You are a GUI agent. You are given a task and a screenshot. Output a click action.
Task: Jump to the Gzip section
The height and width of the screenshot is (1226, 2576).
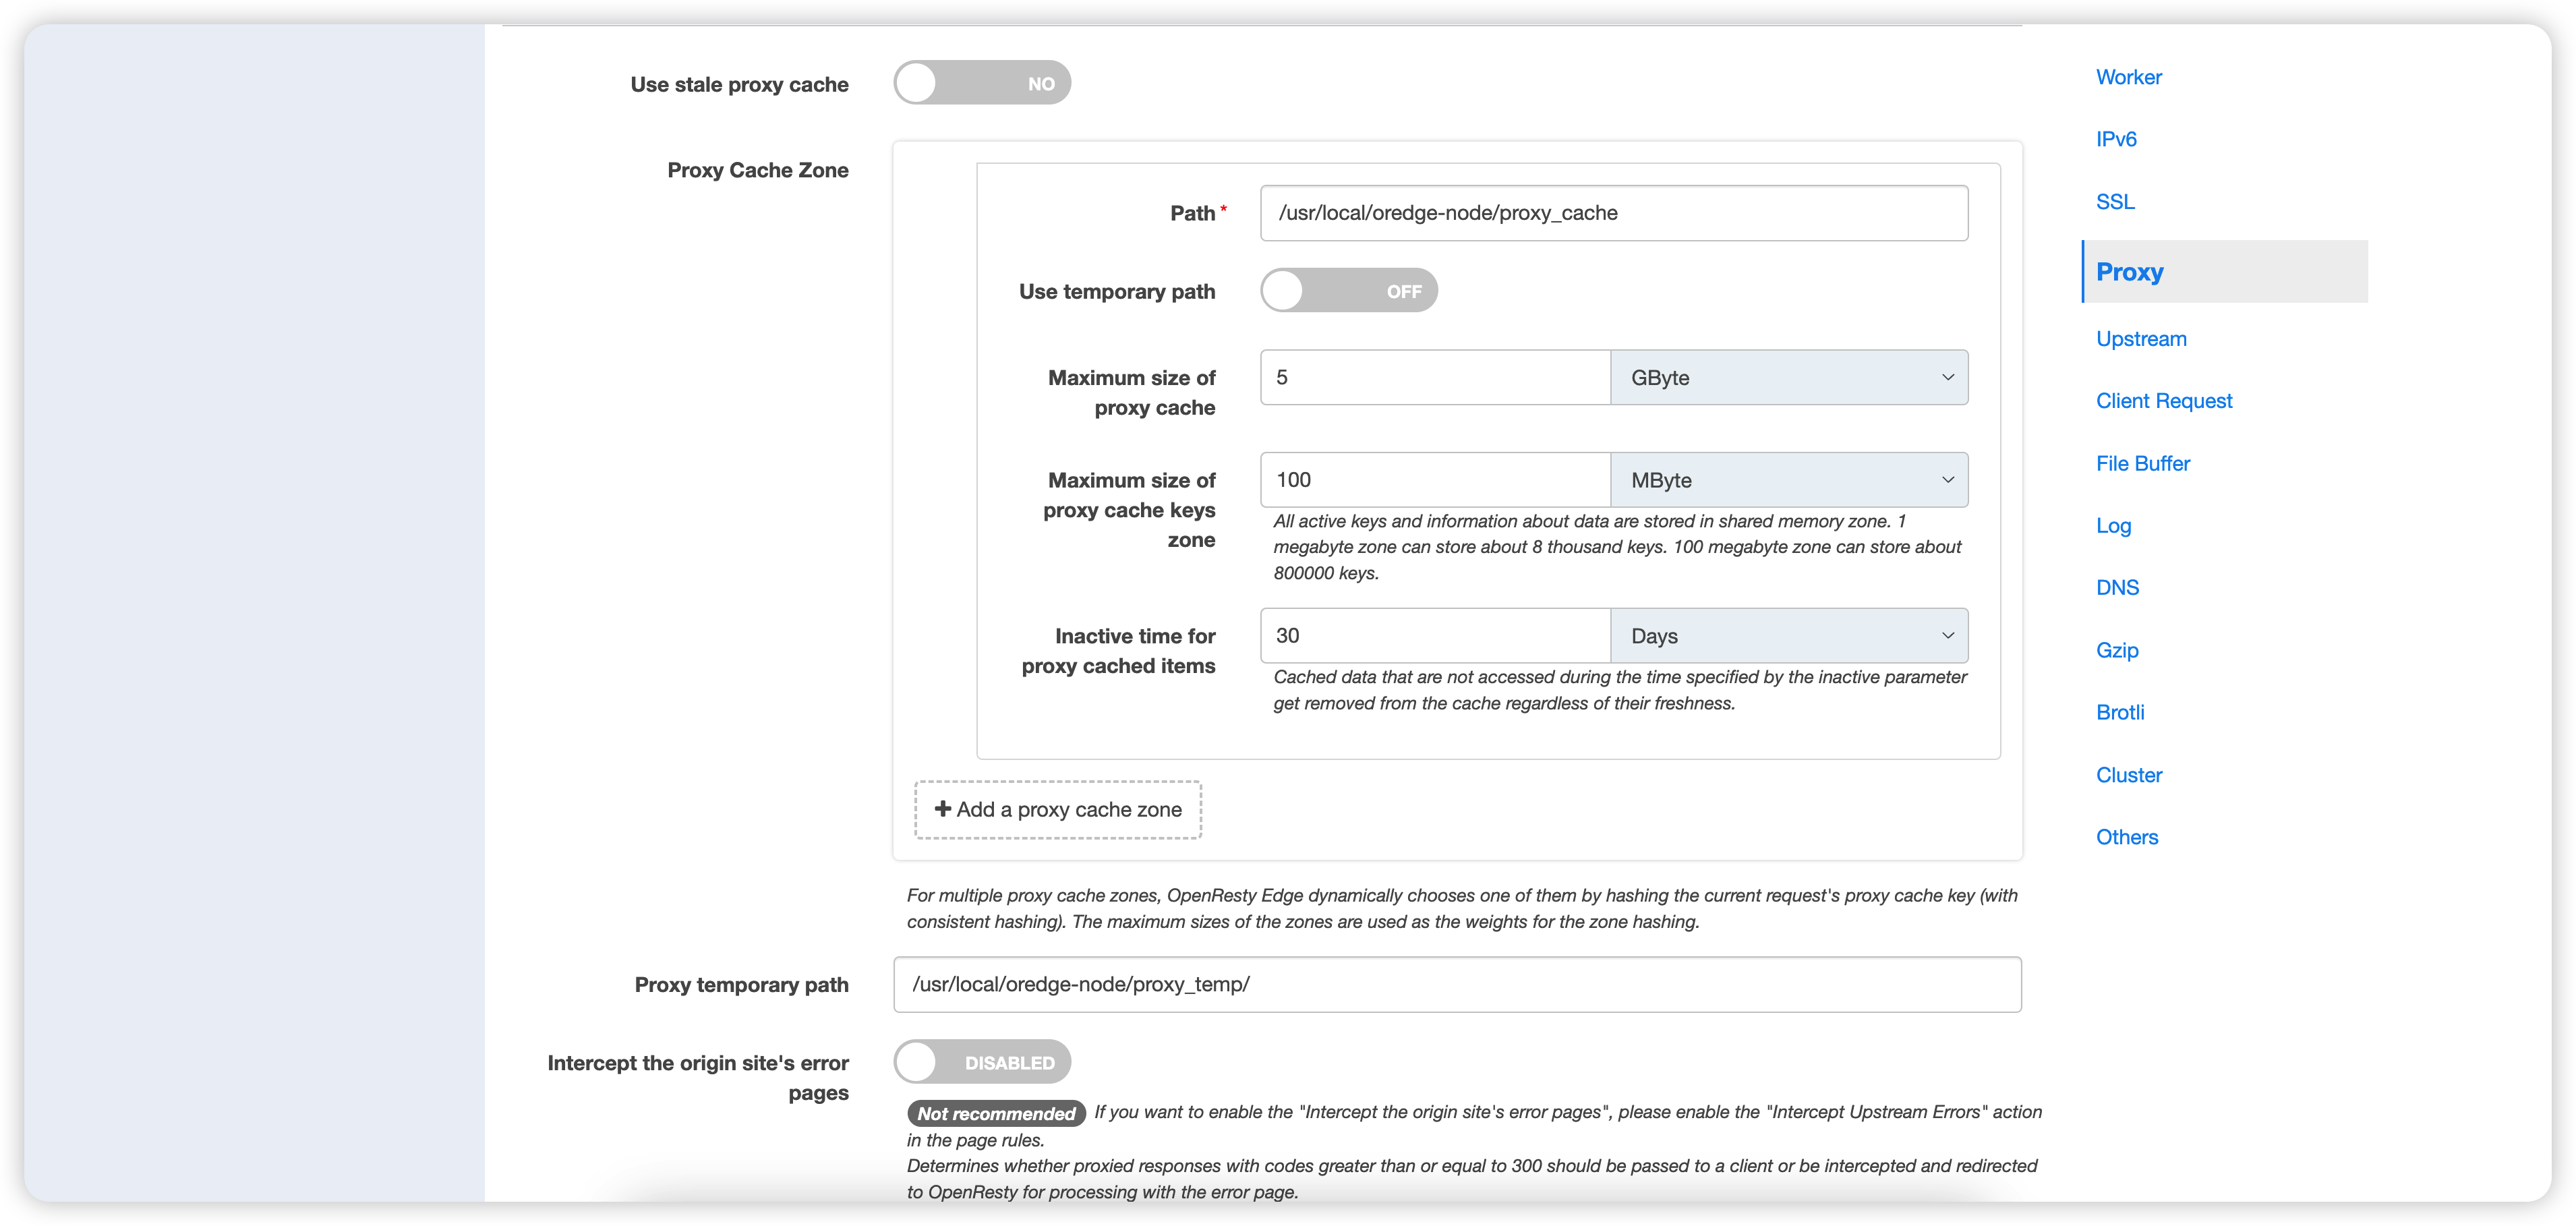2117,650
